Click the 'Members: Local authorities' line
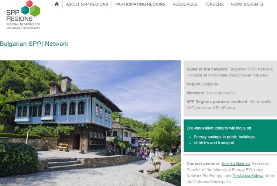This screenshot has width=277, height=186. click(212, 93)
